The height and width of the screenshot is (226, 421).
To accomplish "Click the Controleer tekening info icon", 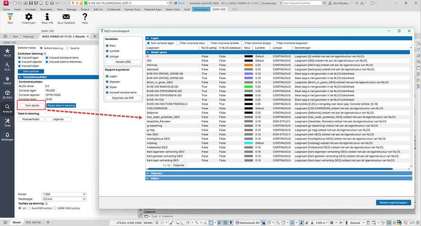I will tap(45, 53).
